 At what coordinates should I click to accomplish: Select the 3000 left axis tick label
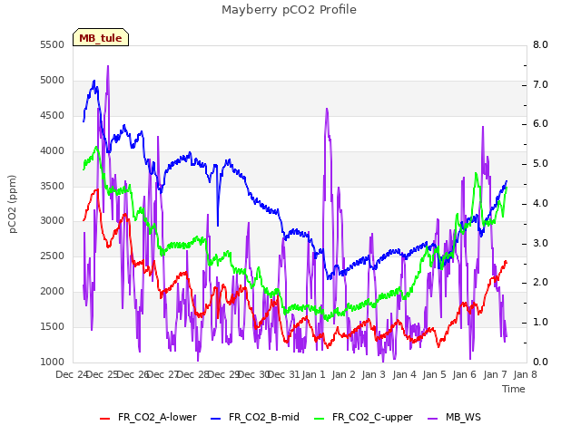pos(53,221)
